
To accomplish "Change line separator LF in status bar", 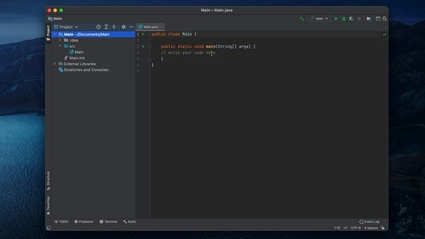I will (345, 228).
